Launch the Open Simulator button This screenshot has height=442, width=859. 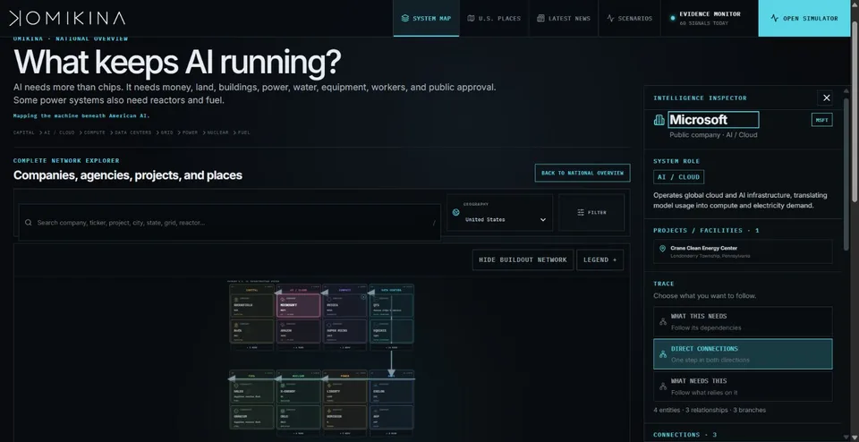tap(804, 18)
